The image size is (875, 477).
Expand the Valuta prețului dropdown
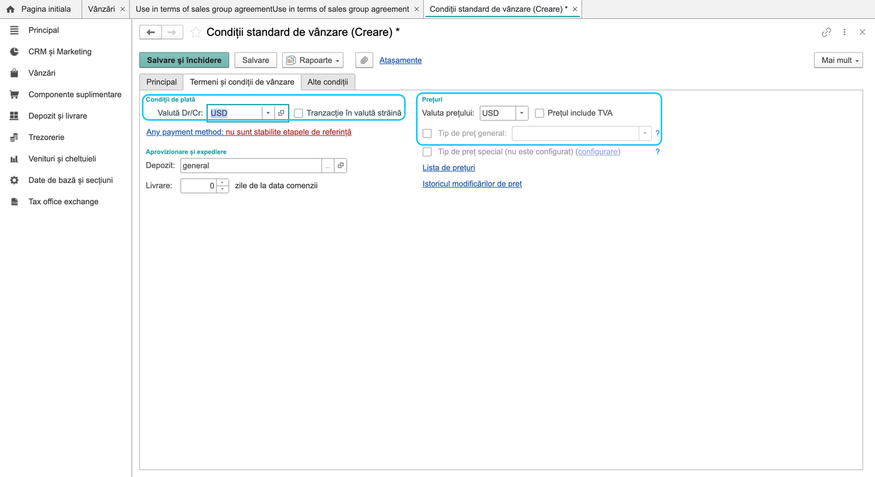522,113
